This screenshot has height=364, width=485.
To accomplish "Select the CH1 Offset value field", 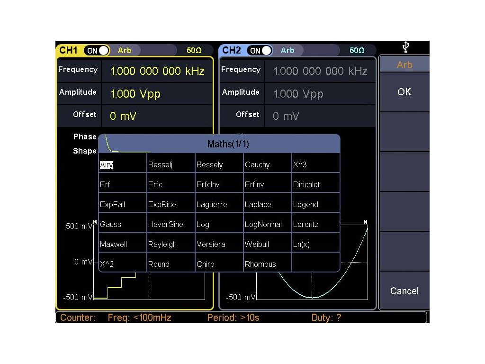I will pyautogui.click(x=123, y=116).
